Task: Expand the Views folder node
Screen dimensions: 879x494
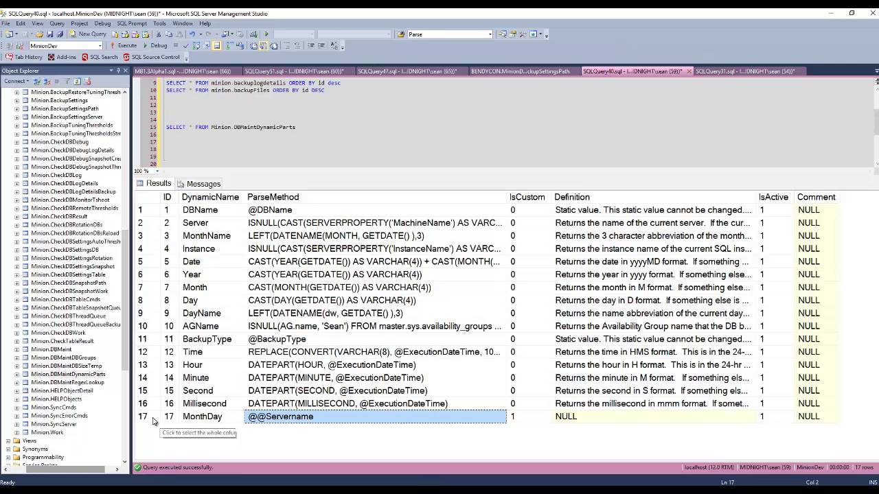Action: 8,440
